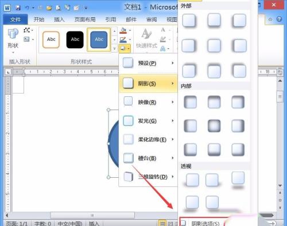287x226 pixels.
Task: Click the Save icon in Quick Access Toolbar
Action: 18,8
